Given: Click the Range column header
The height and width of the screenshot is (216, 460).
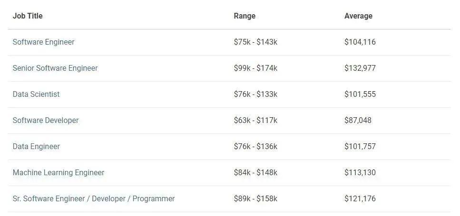Looking at the screenshot, I should pyautogui.click(x=245, y=16).
